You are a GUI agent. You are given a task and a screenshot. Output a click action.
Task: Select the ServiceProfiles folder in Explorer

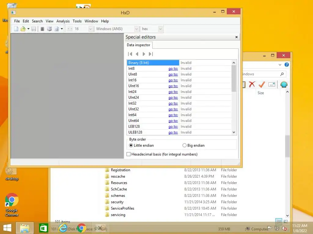pyautogui.click(x=122, y=208)
